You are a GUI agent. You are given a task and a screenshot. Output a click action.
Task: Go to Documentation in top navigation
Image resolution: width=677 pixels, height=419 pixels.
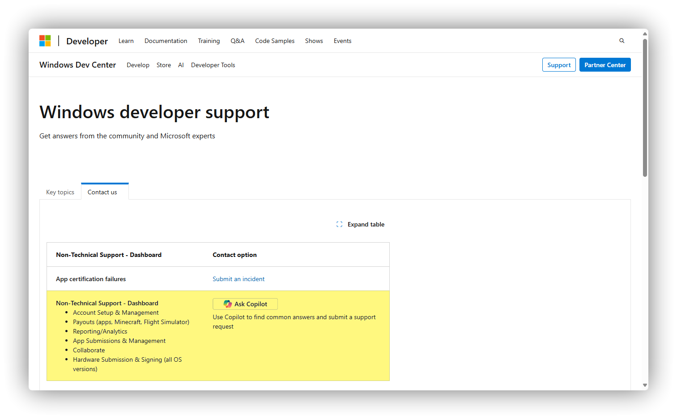pyautogui.click(x=166, y=41)
